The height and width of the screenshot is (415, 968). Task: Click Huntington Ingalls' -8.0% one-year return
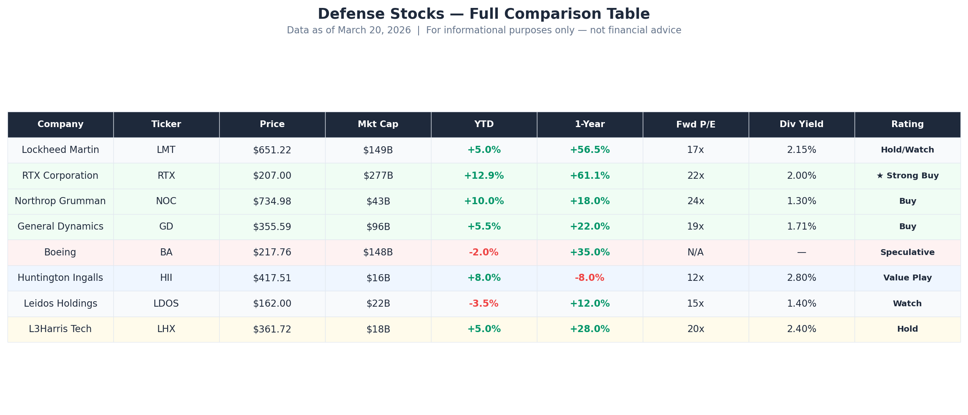[589, 278]
